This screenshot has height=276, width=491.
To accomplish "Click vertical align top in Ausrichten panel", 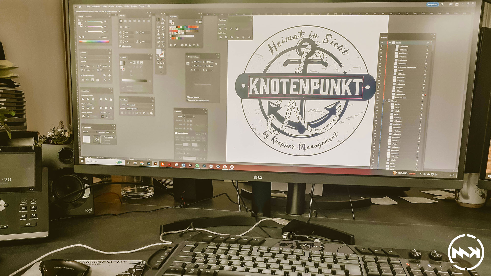I will point(101,99).
